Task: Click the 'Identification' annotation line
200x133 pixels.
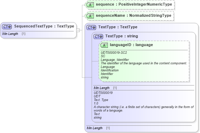Action: 110,70
